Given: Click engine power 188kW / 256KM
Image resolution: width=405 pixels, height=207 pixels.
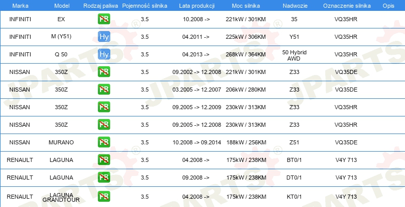Looking at the screenshot, I should (x=246, y=142).
